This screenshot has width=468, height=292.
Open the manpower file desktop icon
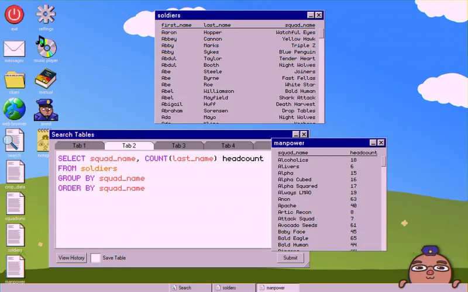point(15,267)
